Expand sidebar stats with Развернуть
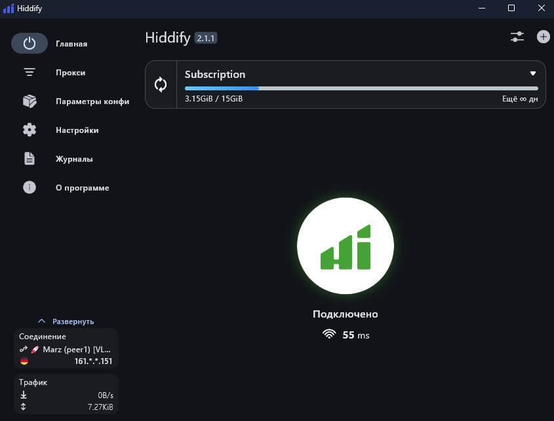The height and width of the screenshot is (421, 554). [x=66, y=321]
